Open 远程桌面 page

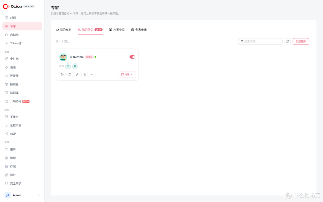click(x=22, y=125)
